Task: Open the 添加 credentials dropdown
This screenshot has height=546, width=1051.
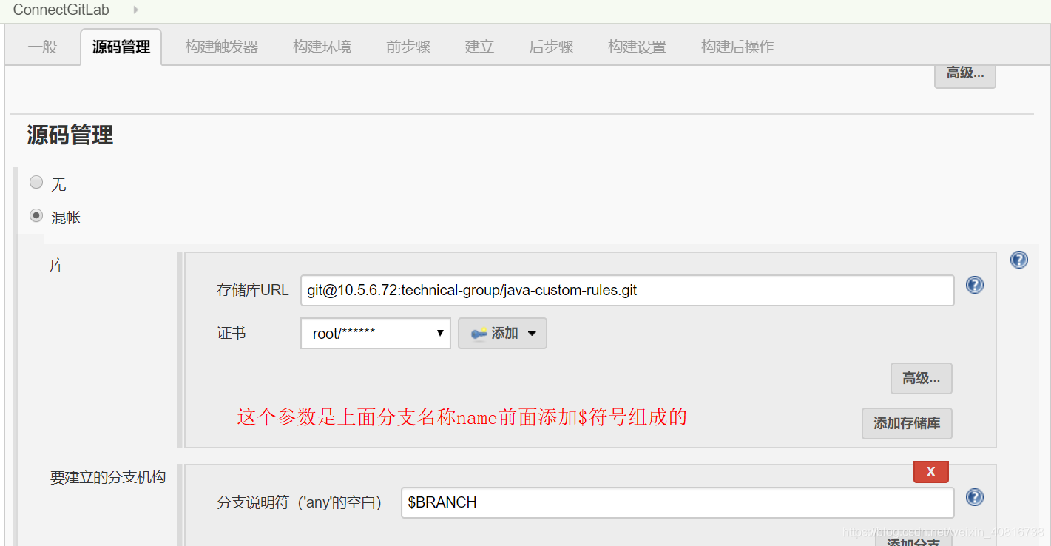Action: click(502, 334)
